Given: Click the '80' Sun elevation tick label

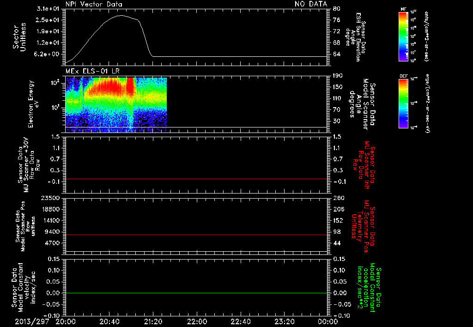Looking at the screenshot, I should tap(336, 8).
